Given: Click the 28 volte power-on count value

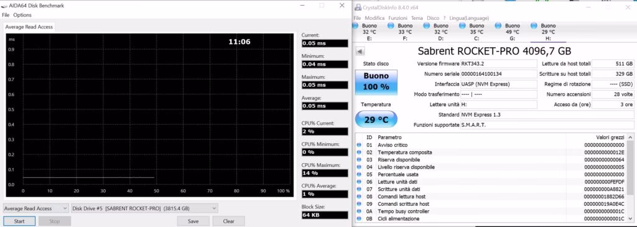Looking at the screenshot, I should (x=613, y=94).
